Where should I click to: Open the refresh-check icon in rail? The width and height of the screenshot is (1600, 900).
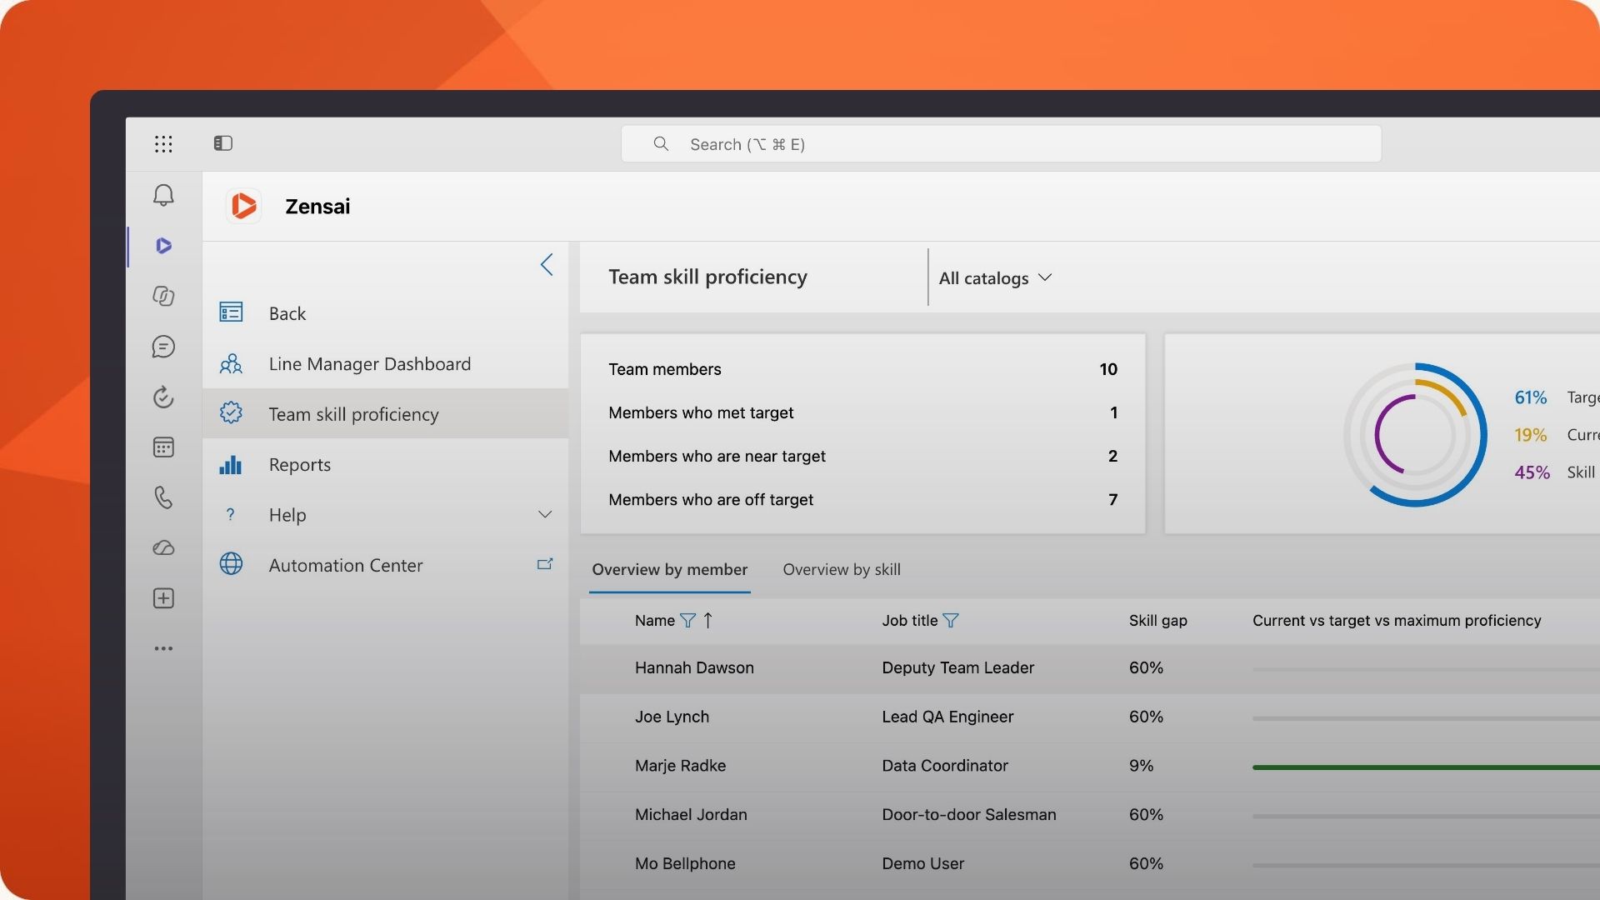tap(163, 397)
